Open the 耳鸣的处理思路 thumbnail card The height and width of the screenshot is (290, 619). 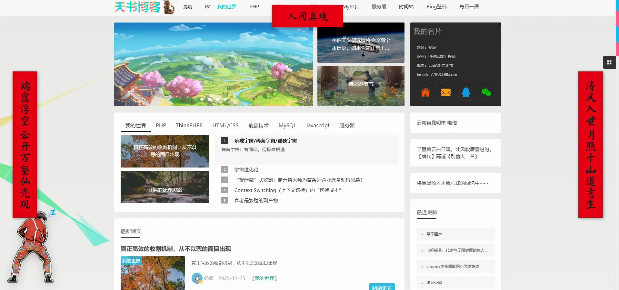pyautogui.click(x=165, y=186)
